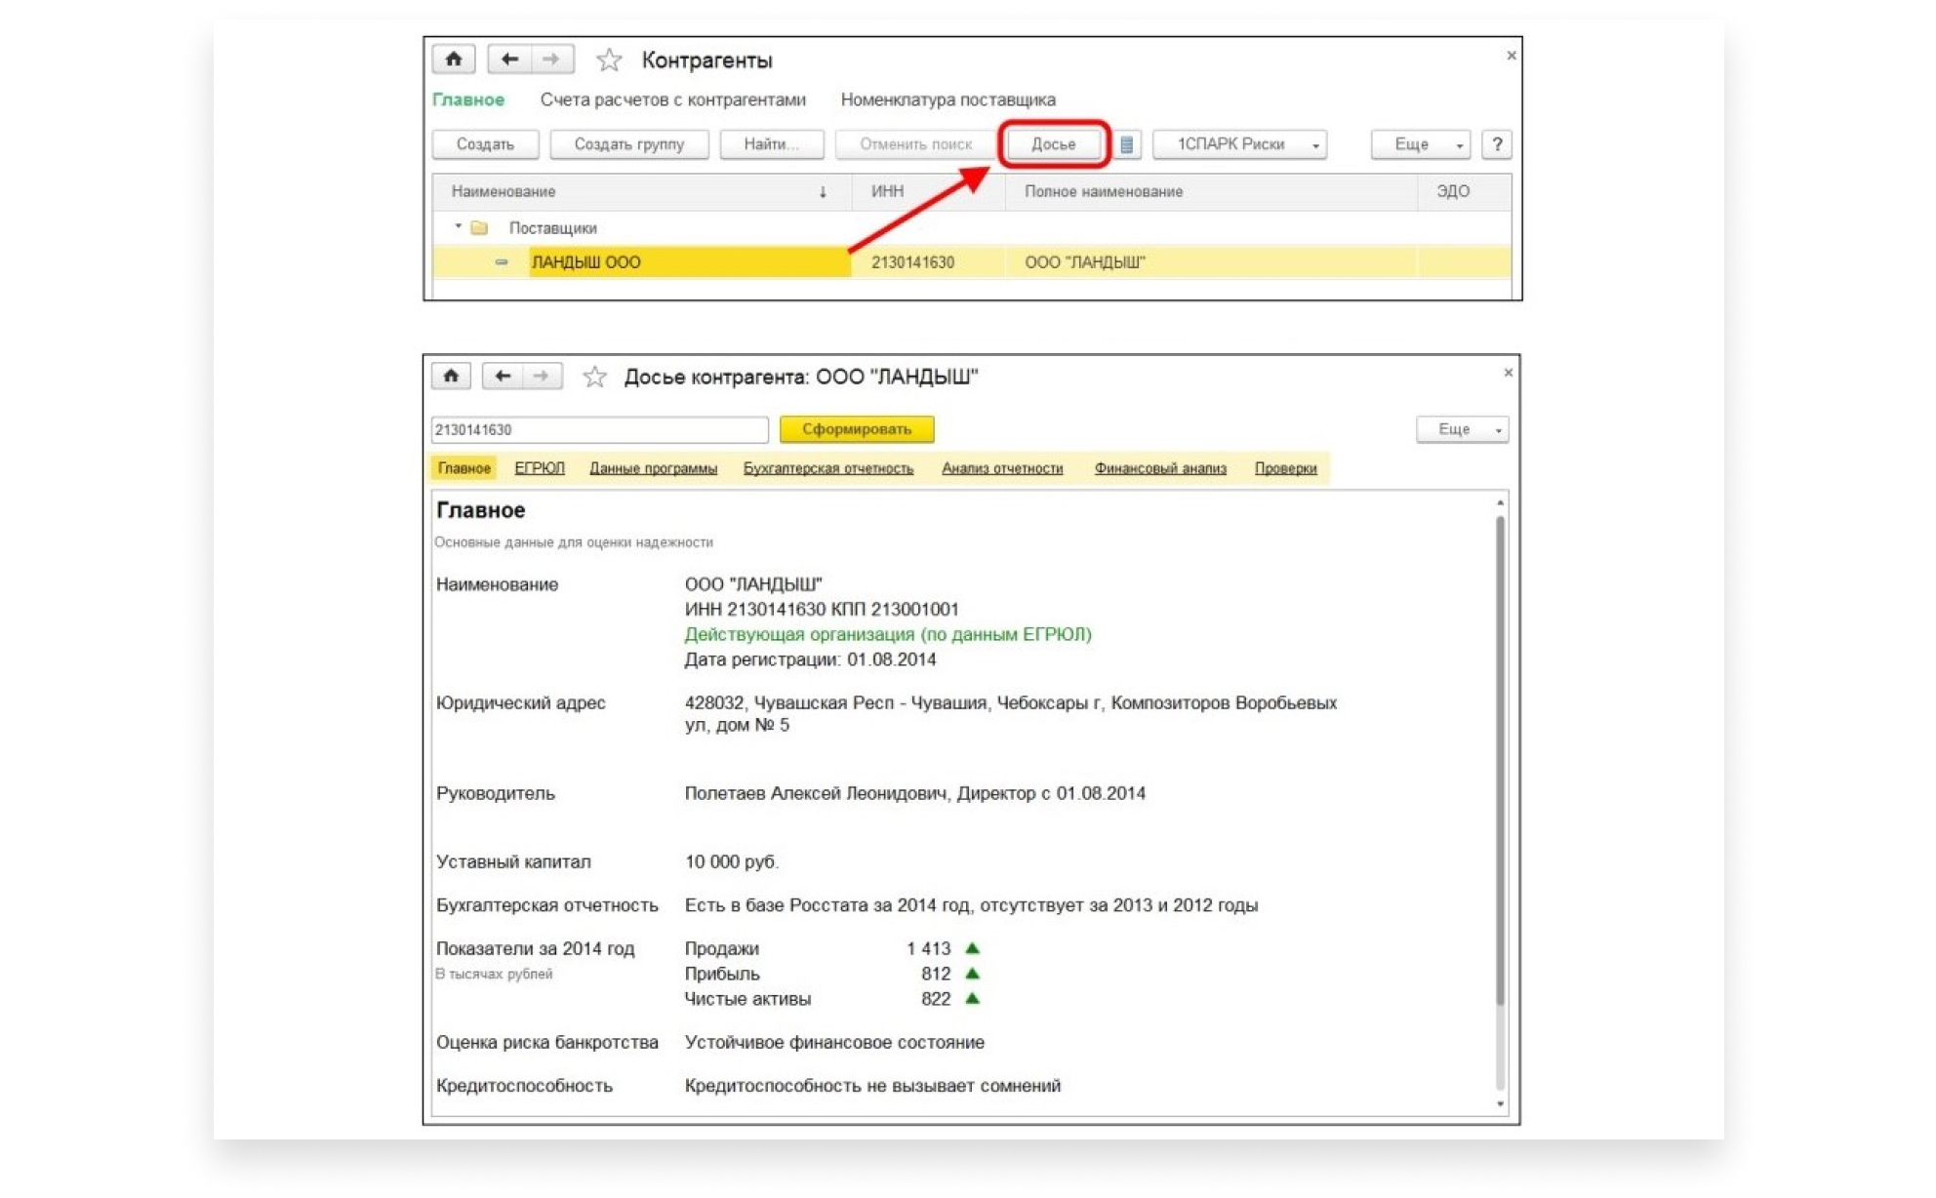
Task: Click Устойчивое финансовое состояние text
Action: (834, 1042)
